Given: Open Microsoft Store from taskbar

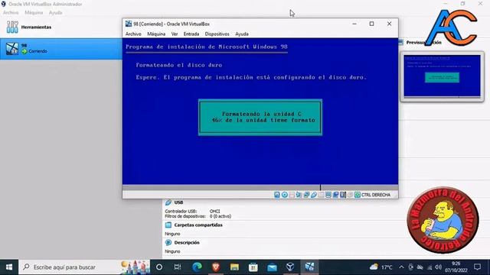Looking at the screenshot, I should tap(253, 267).
